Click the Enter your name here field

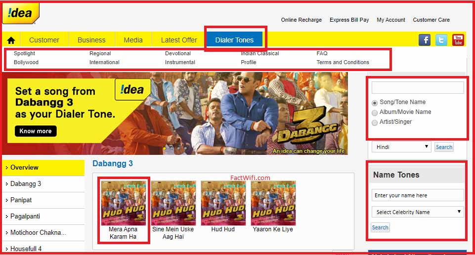pyautogui.click(x=418, y=195)
